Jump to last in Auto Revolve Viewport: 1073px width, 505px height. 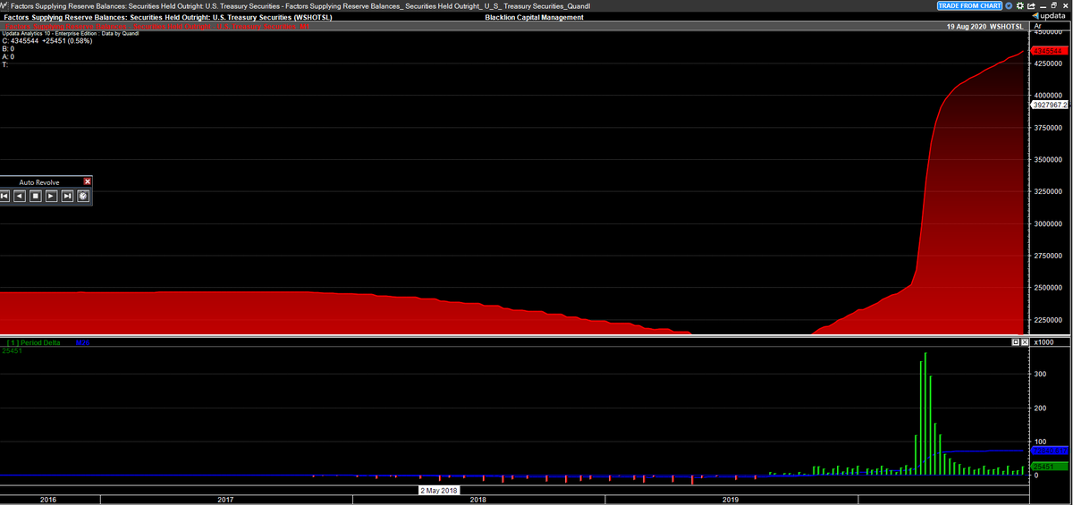click(x=67, y=195)
